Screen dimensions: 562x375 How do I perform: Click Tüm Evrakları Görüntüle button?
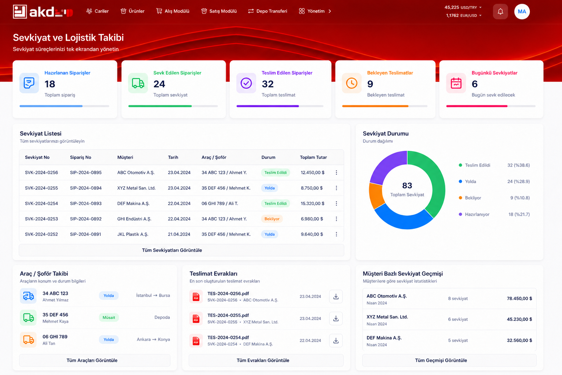266,360
